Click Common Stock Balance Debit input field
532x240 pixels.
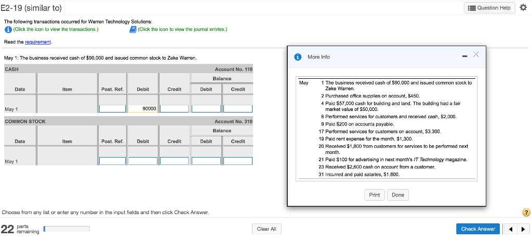pos(206,161)
